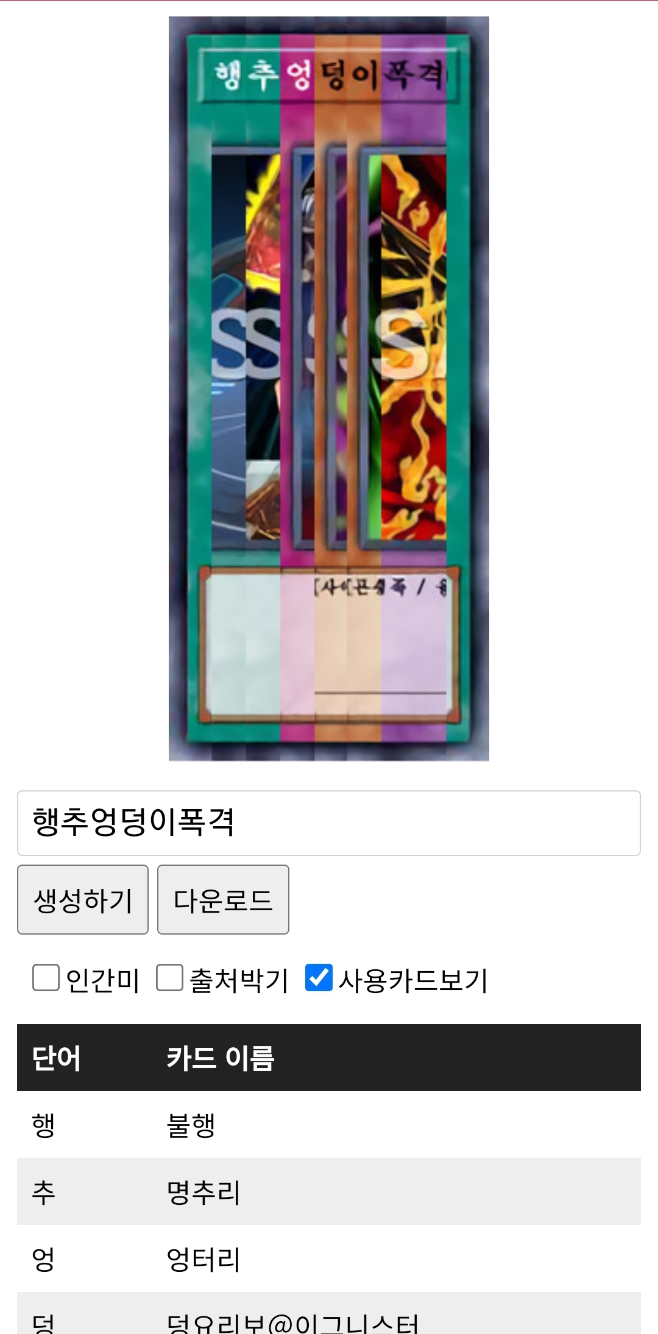Click the 추 word cell
Viewport: 658px width, 1334px height.
pos(44,1192)
